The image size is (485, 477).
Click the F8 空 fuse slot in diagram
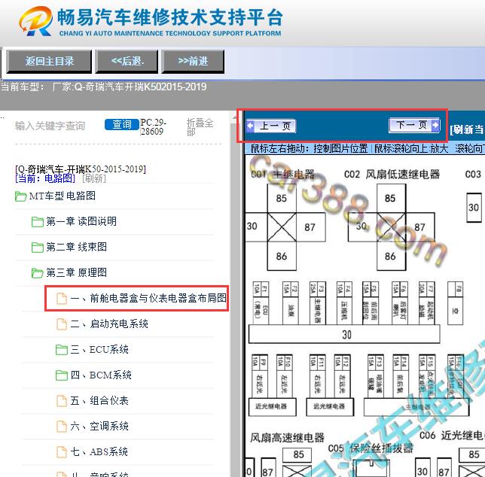455,302
